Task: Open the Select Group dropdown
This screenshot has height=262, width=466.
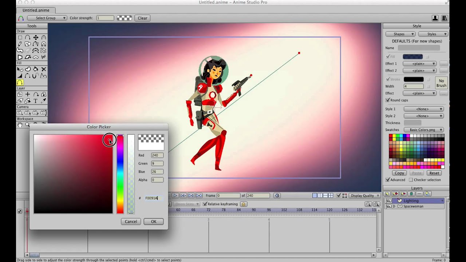Action: 47,18
